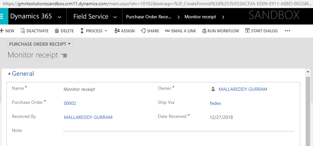Expand the Field Service area dropdown

point(115,17)
